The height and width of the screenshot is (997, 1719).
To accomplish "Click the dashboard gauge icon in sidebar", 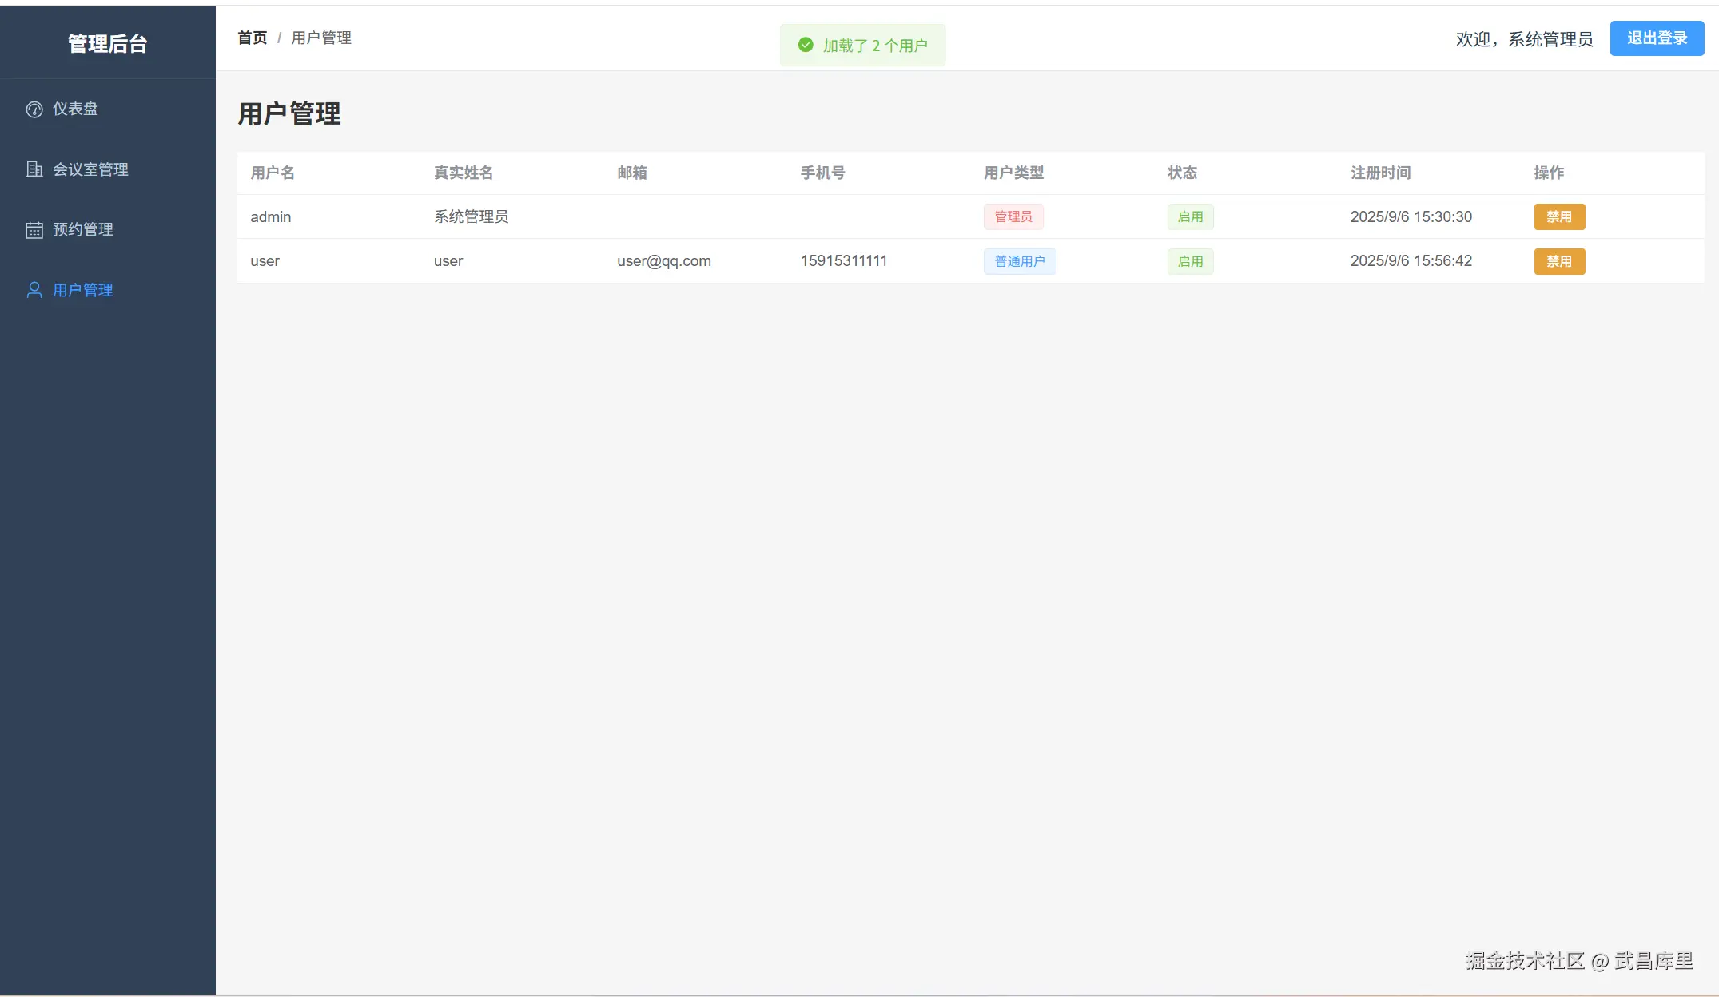I will 34,109.
